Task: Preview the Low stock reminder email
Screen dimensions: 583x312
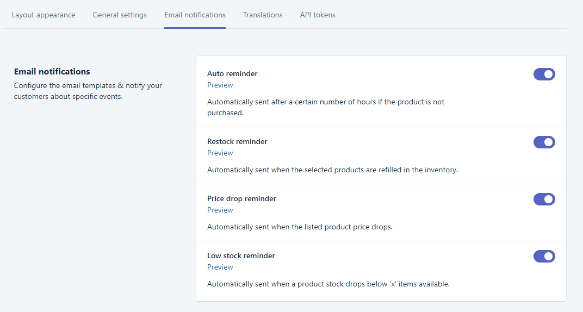Action: coord(220,267)
